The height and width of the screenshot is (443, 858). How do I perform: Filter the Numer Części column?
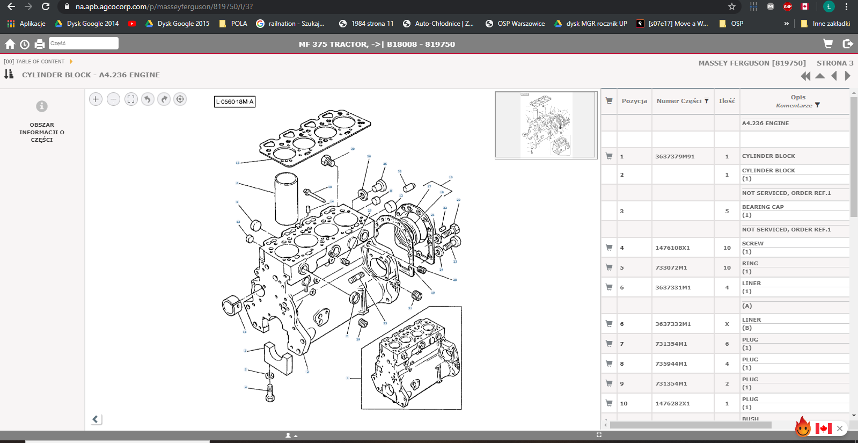(x=707, y=100)
